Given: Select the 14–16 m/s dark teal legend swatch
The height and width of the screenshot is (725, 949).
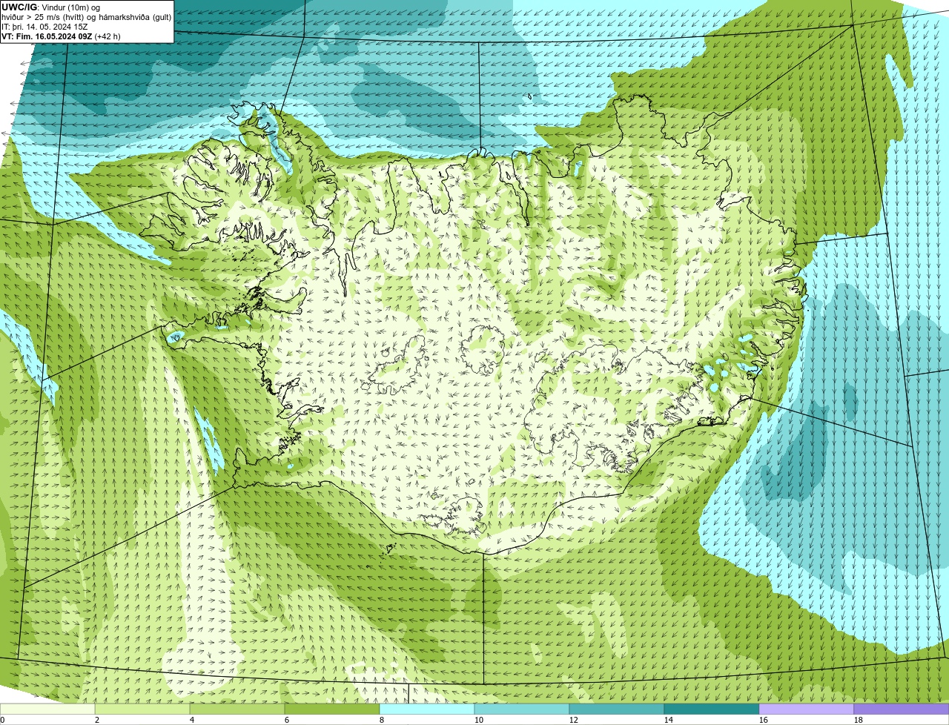Looking at the screenshot, I should [x=712, y=709].
